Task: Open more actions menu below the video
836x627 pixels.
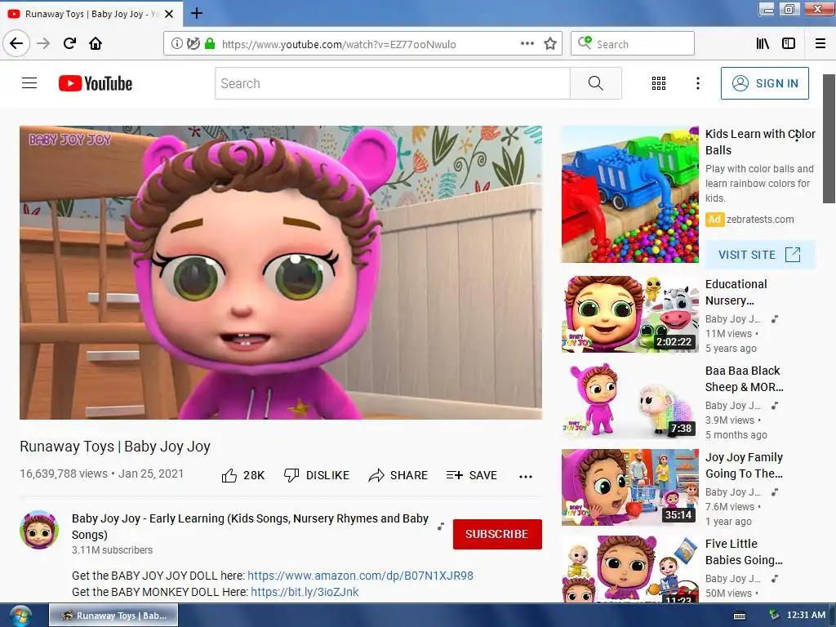Action: coord(526,476)
